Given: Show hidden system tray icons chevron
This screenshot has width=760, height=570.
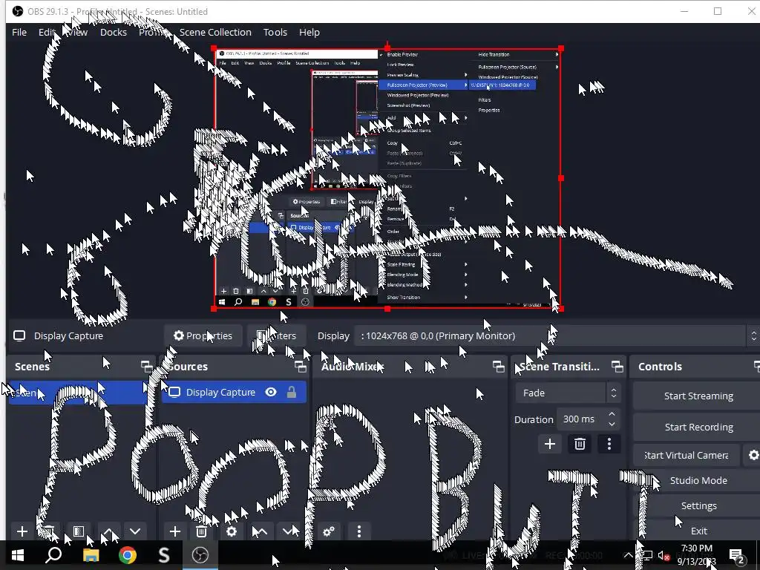Looking at the screenshot, I should click(x=628, y=555).
